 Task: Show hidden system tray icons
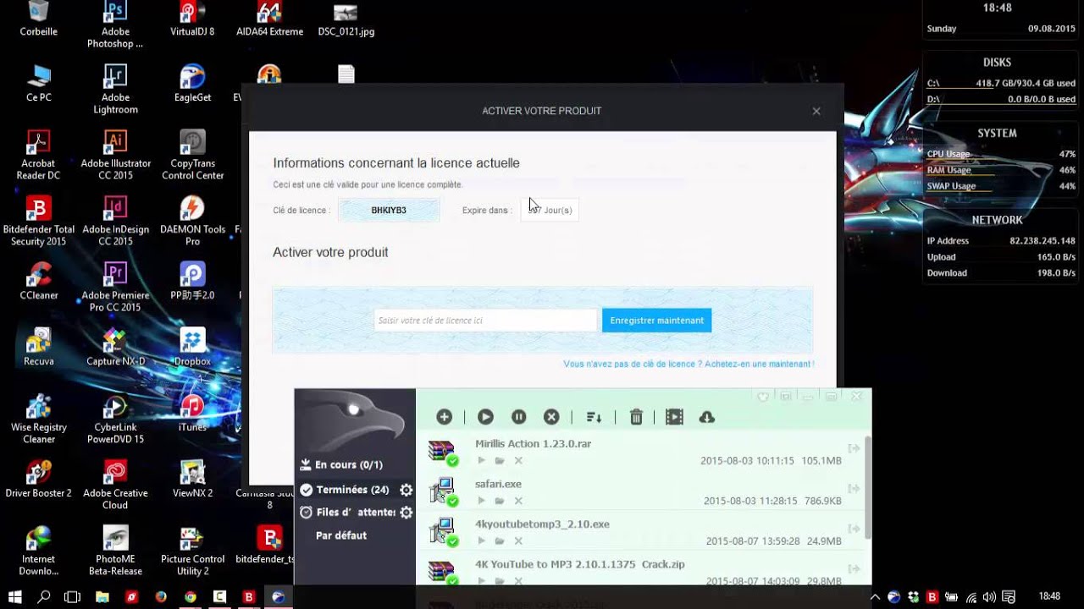(876, 596)
